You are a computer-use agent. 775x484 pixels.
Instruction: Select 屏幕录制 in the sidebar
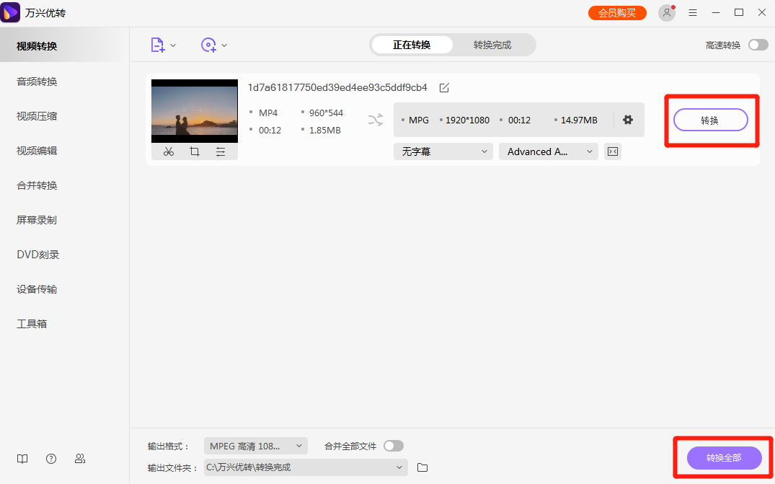coord(36,219)
